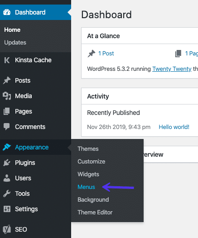Click the Media icon in sidebar
The image size is (198, 238).
(7, 96)
